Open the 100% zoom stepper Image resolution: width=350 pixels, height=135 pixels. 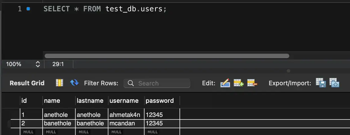[38, 64]
